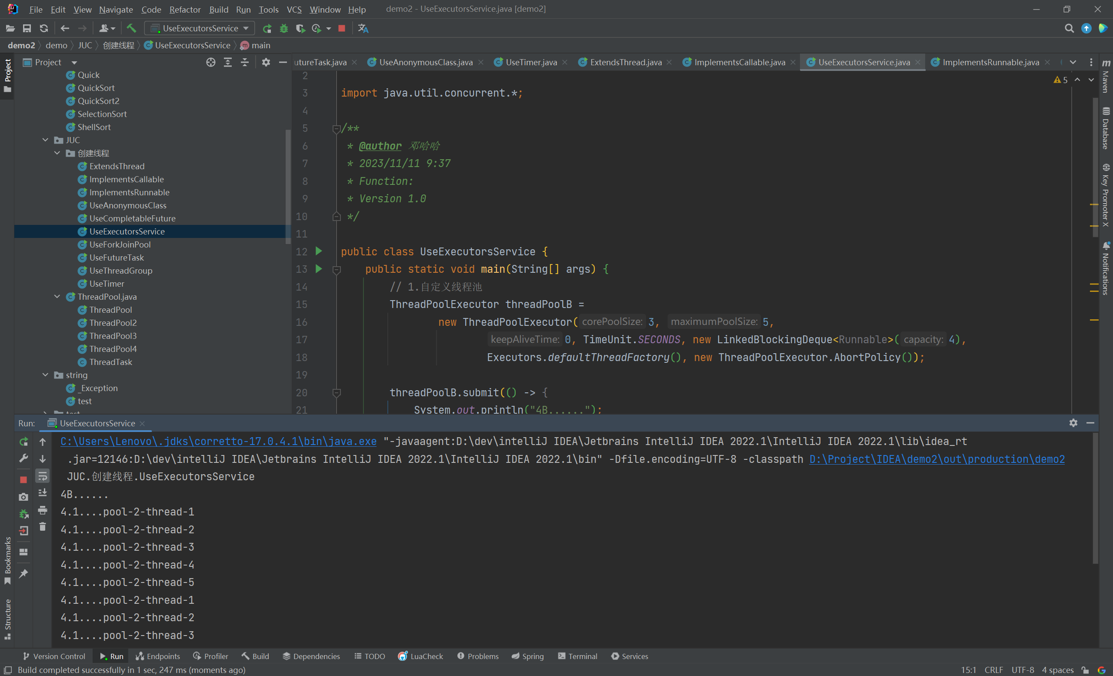The image size is (1113, 676).
Task: Collapse the 创建线程 folder
Action: click(x=57, y=153)
